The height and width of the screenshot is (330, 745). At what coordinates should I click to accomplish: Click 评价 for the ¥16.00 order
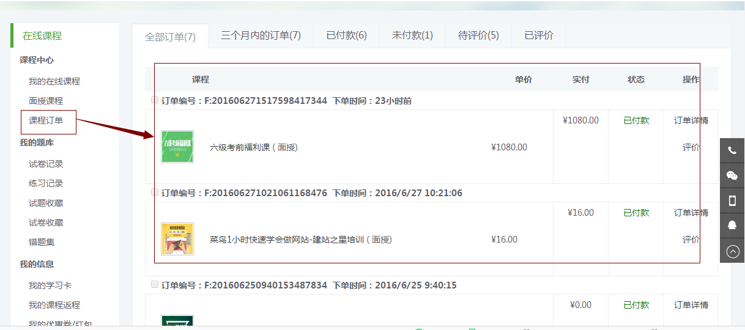point(691,240)
